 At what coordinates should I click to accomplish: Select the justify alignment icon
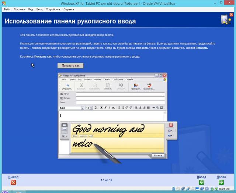click(x=148, y=108)
